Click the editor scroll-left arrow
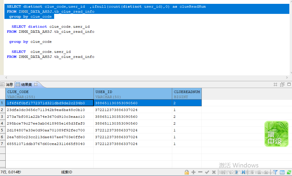This screenshot has width=292, height=176. click(6, 77)
